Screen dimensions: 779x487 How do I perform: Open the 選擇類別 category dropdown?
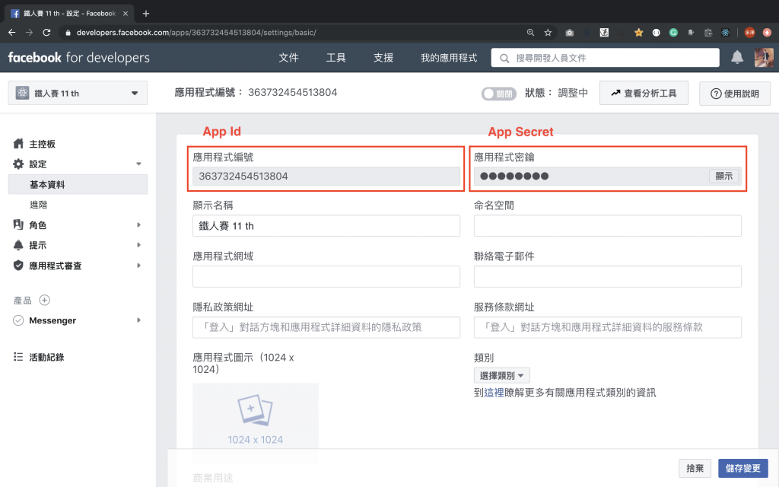[502, 375]
